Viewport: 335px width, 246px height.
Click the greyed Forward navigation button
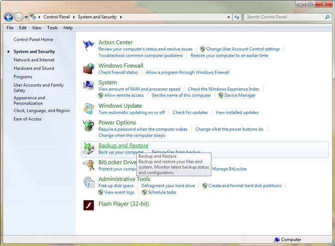click(19, 17)
